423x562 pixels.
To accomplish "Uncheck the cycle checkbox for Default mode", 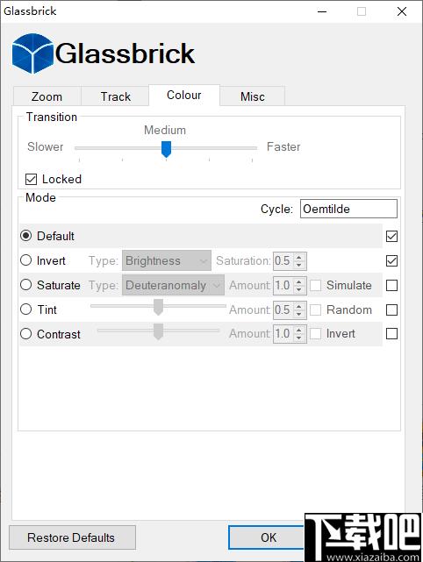I will [x=391, y=237].
